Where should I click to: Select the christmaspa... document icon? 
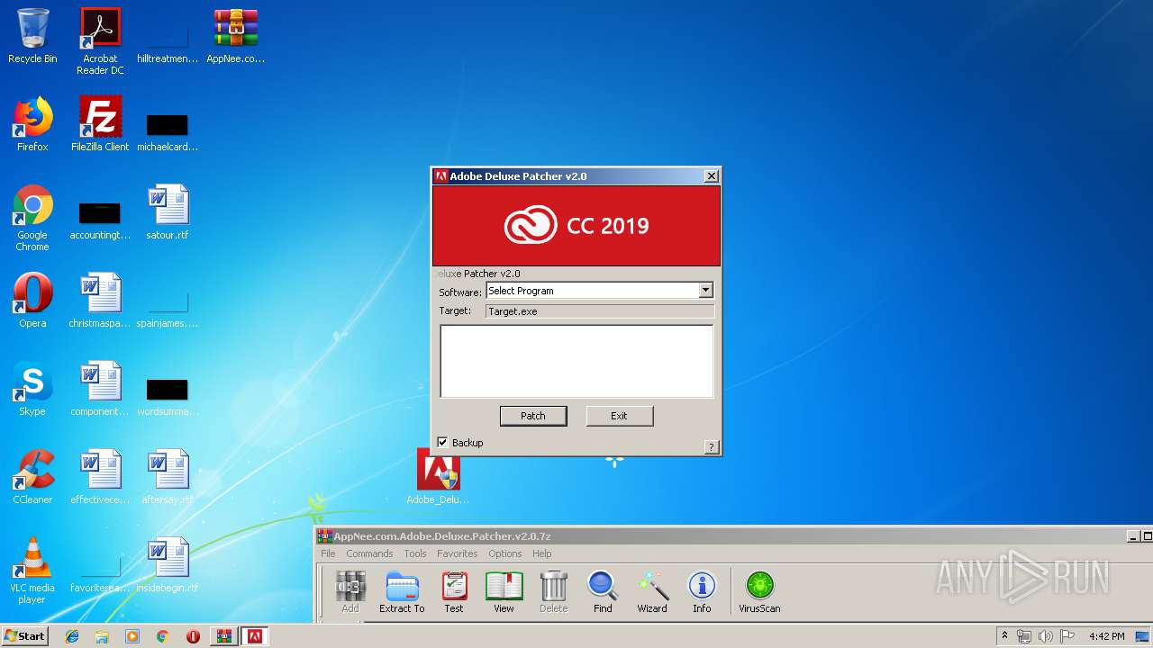[100, 301]
